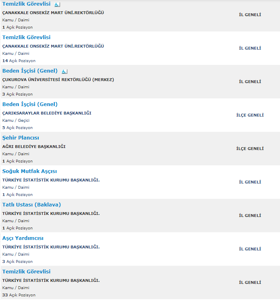Click the İLÇE GENELİ label on the Çarıksaraylar row

pyautogui.click(x=250, y=115)
